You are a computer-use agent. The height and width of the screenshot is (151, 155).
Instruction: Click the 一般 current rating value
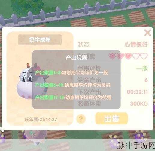click(142, 68)
